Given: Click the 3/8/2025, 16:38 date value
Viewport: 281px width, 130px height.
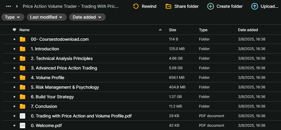Looking at the screenshot, I should (252, 39).
